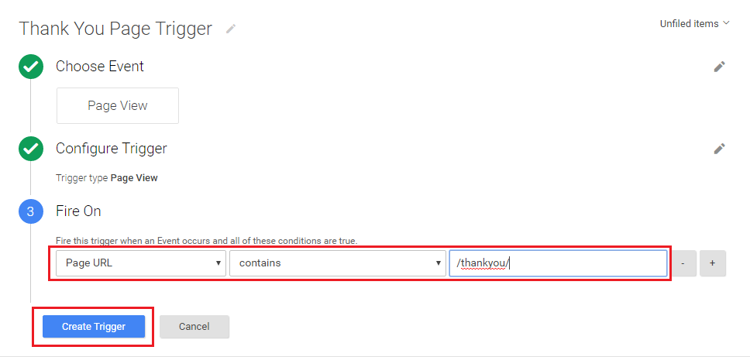Click the Cancel button
This screenshot has width=750, height=357.
click(194, 327)
